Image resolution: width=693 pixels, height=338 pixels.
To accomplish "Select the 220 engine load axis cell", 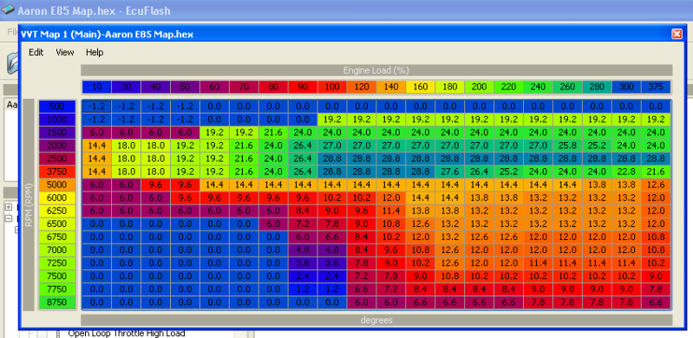I will 509,87.
